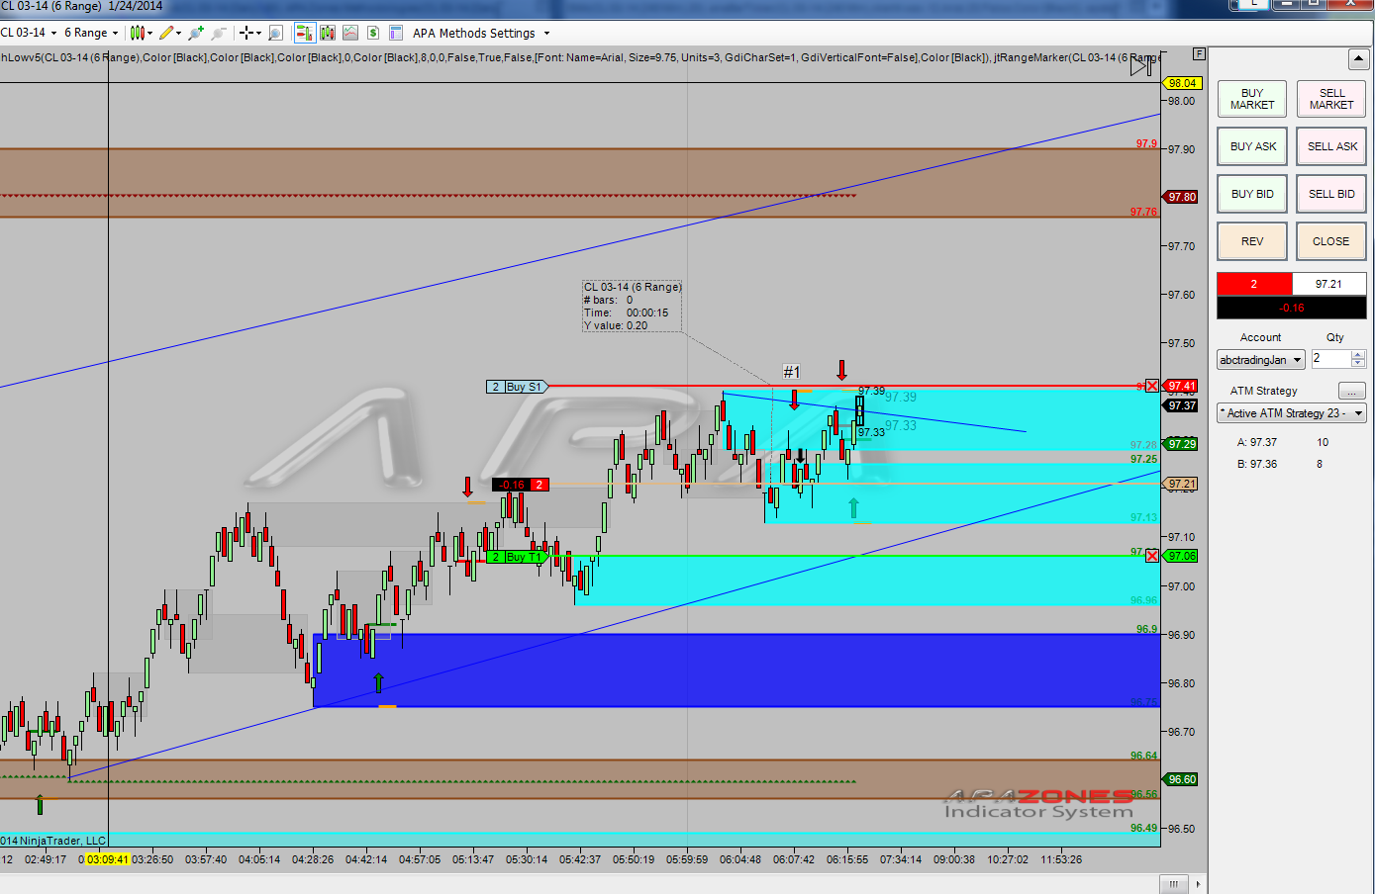Decrease quantity with the Qty down arrow
Image resolution: width=1375 pixels, height=894 pixels.
[1358, 364]
